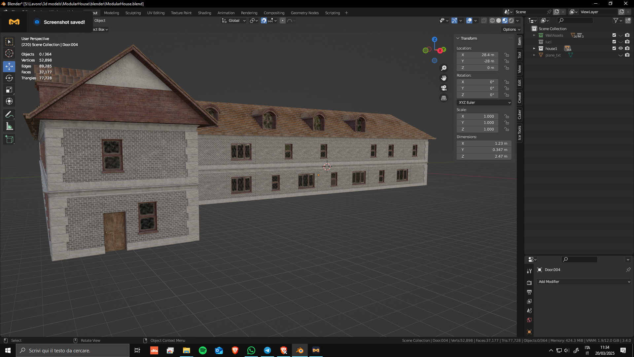Activate the 3D Cursor tool
The height and width of the screenshot is (357, 634).
[9, 53]
